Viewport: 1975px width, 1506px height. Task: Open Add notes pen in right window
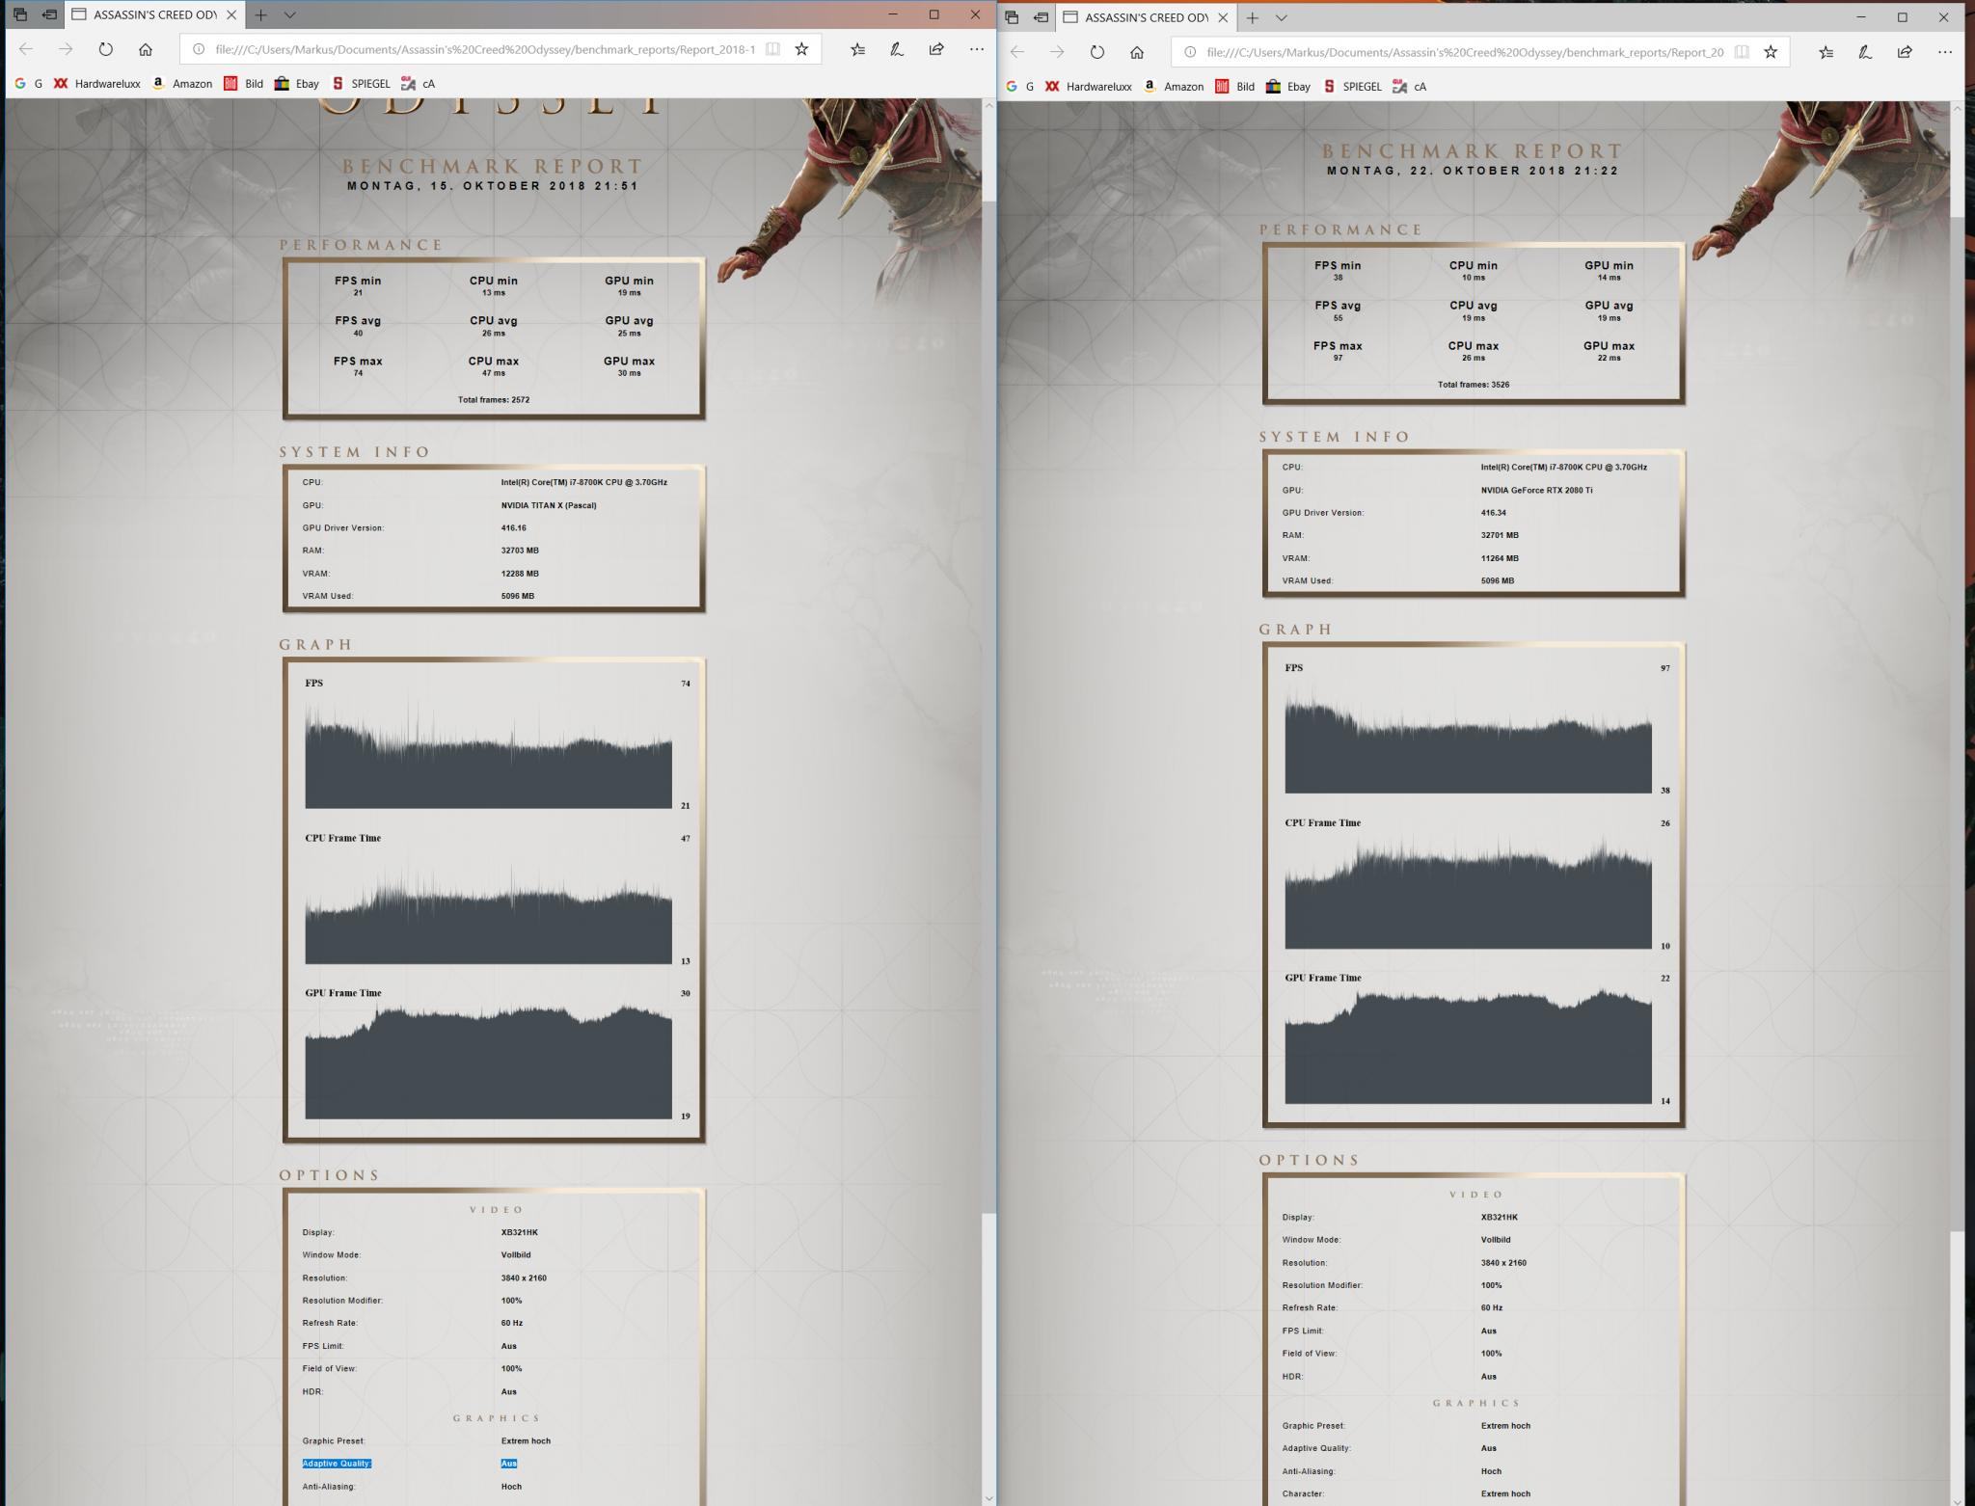1865,52
